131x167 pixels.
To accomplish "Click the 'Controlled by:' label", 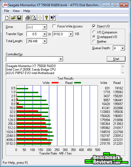I will pos(14,54).
